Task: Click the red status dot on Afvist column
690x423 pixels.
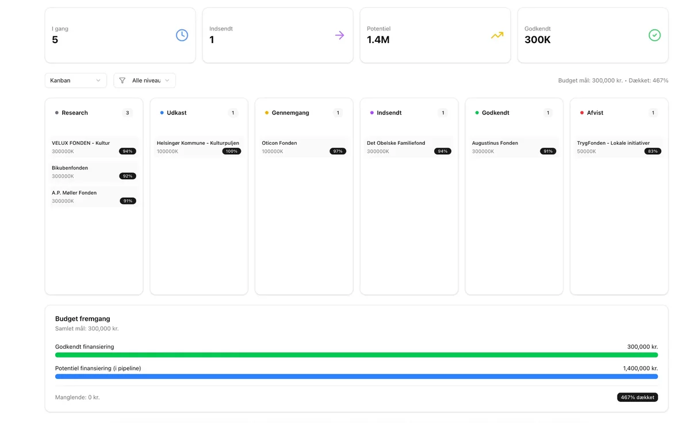Action: [581, 113]
